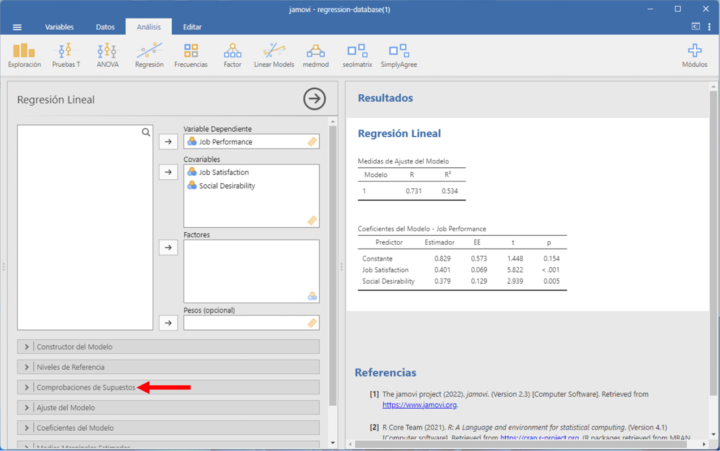Open the medmod module menu
Screen dimensions: 720x451
point(315,55)
